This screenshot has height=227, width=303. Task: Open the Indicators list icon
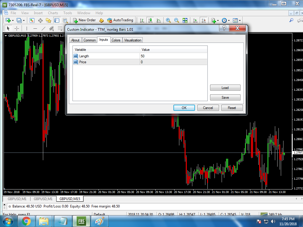(x=213, y=20)
